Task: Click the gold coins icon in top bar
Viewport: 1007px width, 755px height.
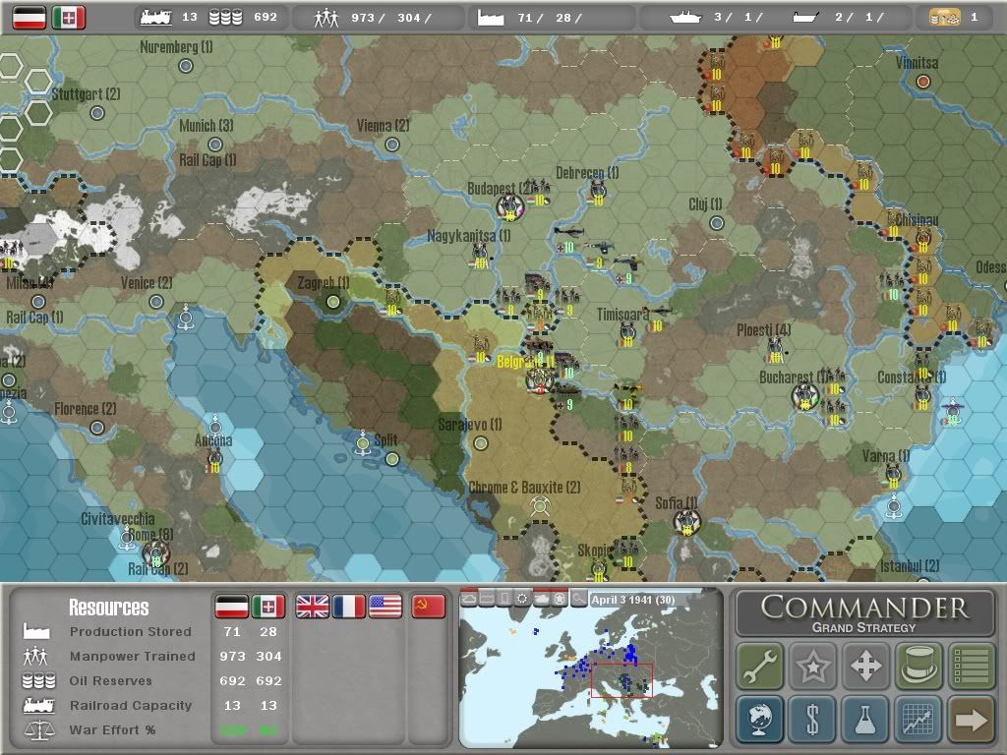Action: (x=944, y=18)
